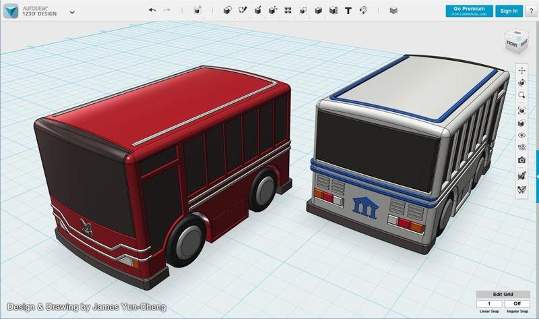Open help with the question mark button
Screen dimensions: 539x319
(x=531, y=11)
